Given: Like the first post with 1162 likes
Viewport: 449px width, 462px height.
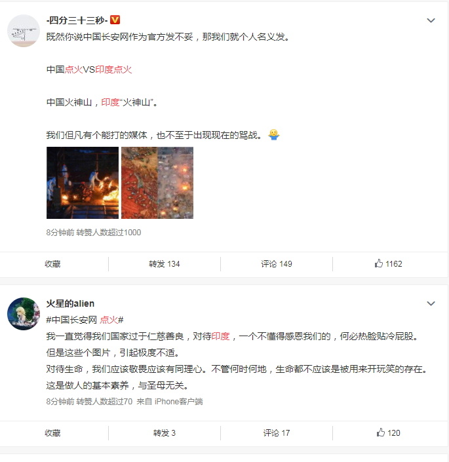Looking at the screenshot, I should [x=388, y=263].
